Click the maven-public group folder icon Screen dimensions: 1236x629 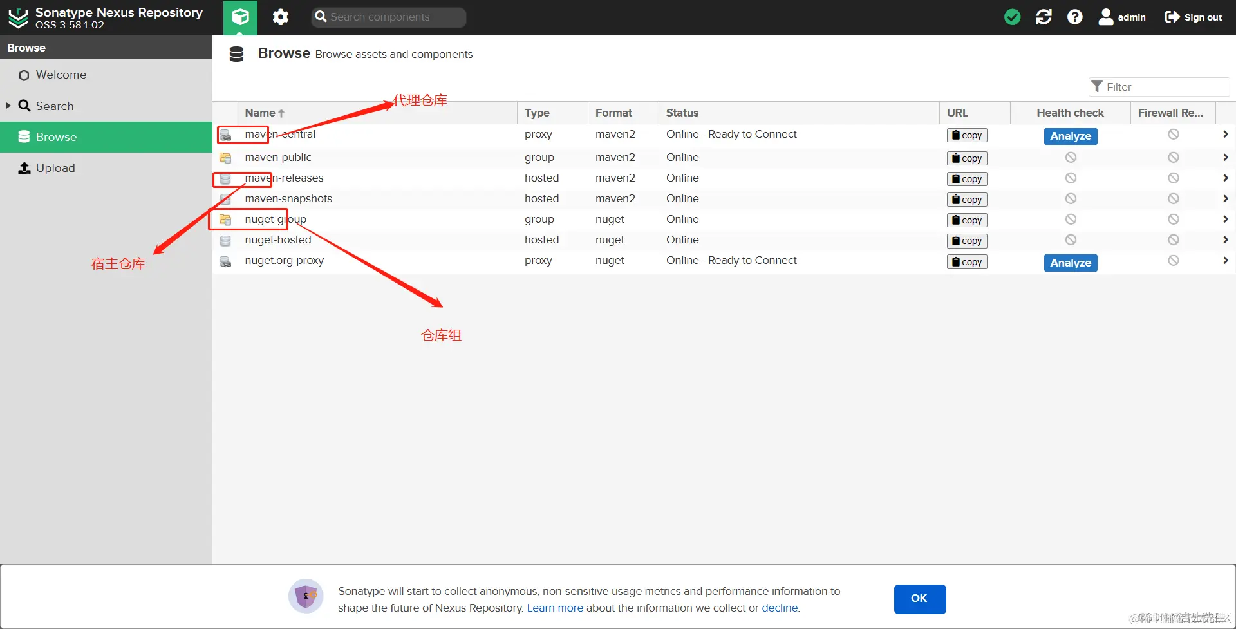(x=225, y=158)
